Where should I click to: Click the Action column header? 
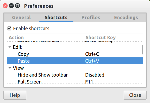tap(46, 37)
